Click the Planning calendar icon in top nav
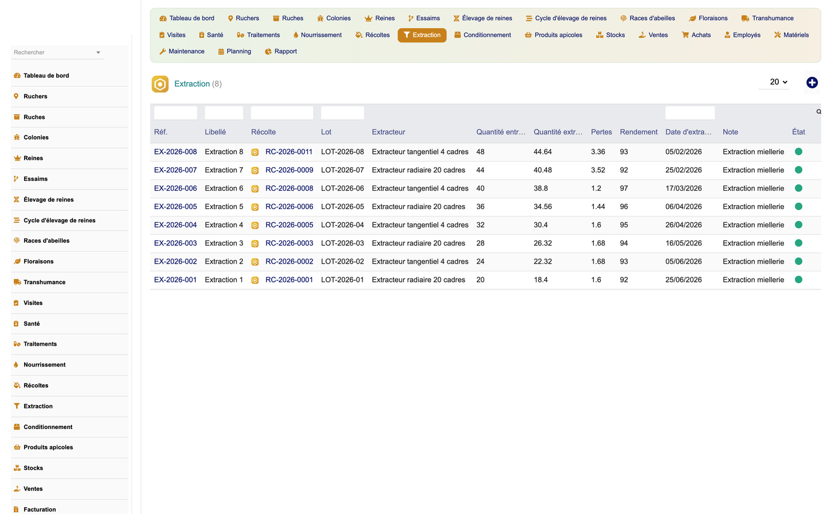This screenshot has height=514, width=830. pos(221,52)
